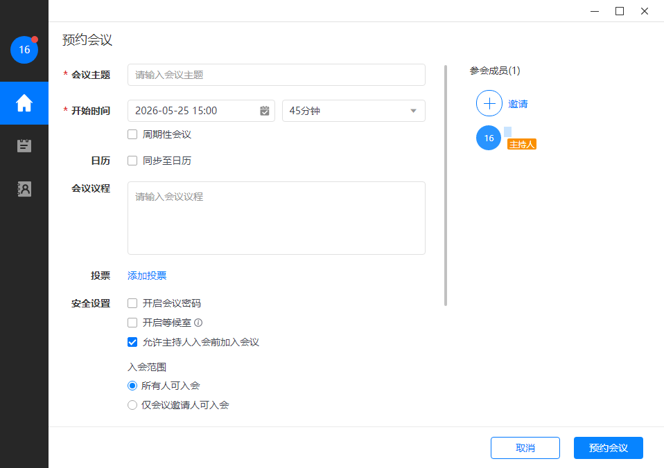Open the profile avatar labeled 16
664x468 pixels.
24,50
